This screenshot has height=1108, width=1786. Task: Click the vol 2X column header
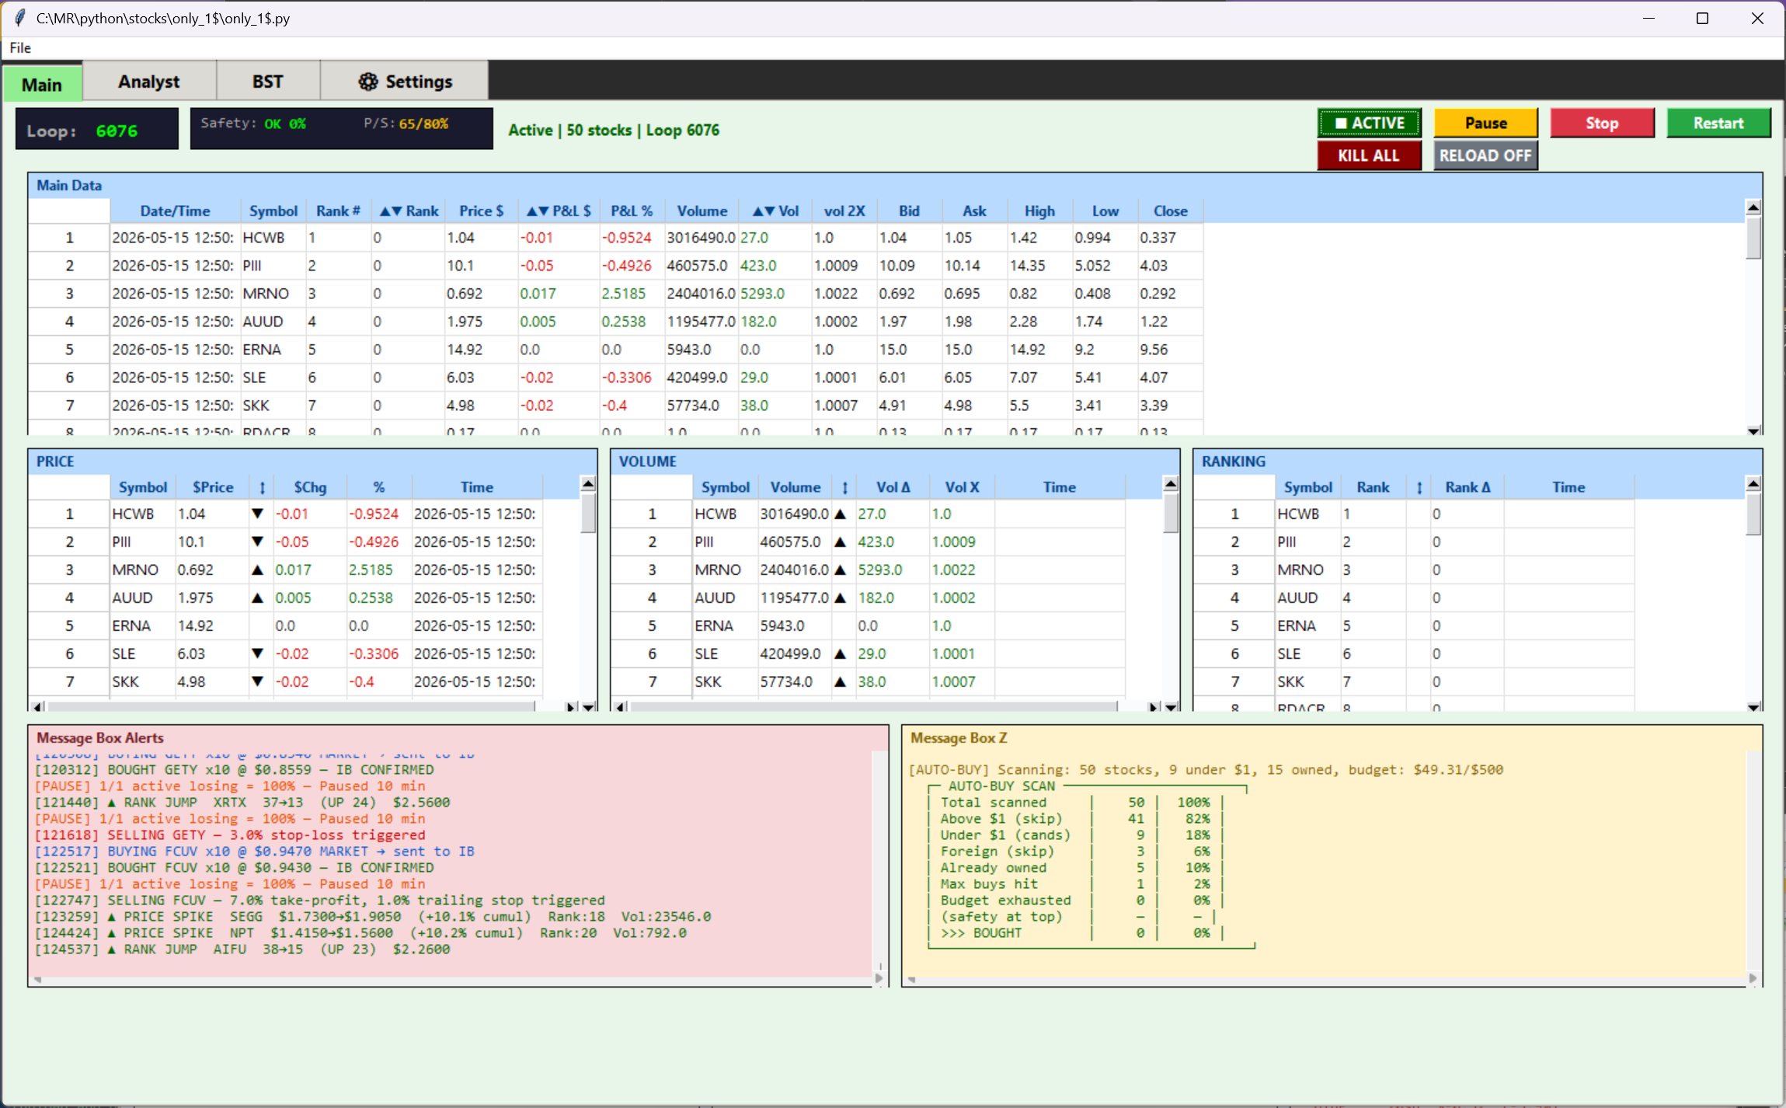pos(844,211)
